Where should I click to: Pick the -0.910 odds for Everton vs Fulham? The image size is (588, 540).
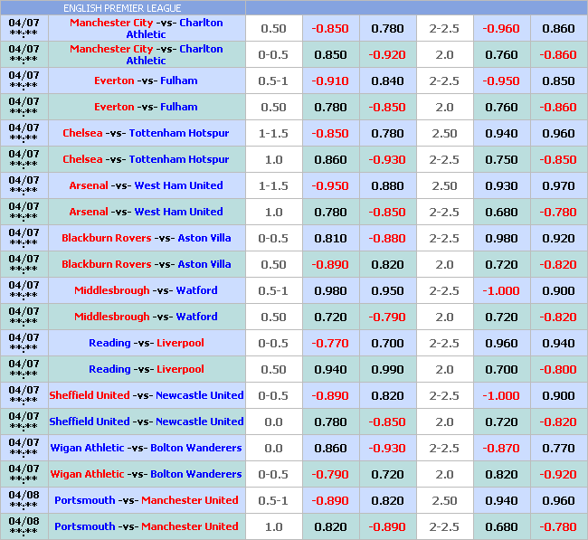pos(330,81)
